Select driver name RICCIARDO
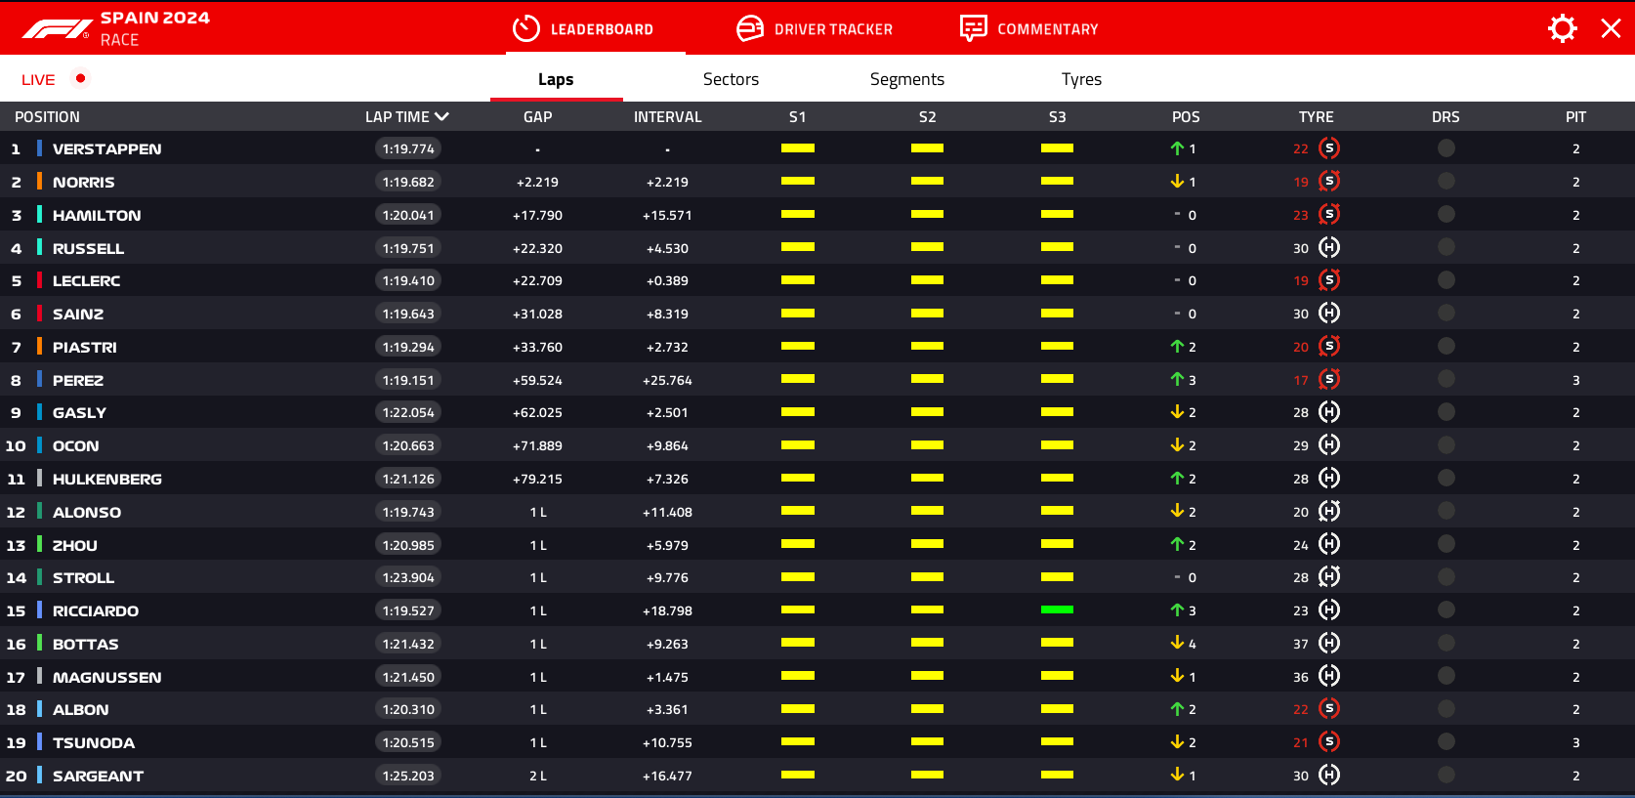Image resolution: width=1635 pixels, height=798 pixels. pos(96,610)
